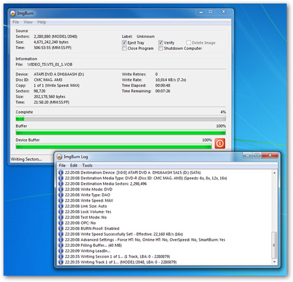
Task: Click the Complete progress bar
Action: pos(121,118)
